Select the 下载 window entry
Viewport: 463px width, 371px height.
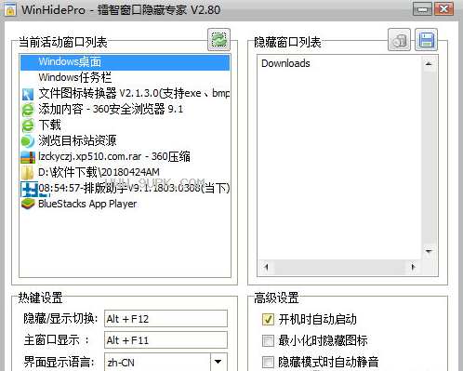click(126, 125)
